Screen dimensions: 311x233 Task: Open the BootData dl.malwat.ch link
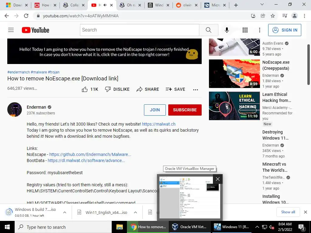(86, 160)
